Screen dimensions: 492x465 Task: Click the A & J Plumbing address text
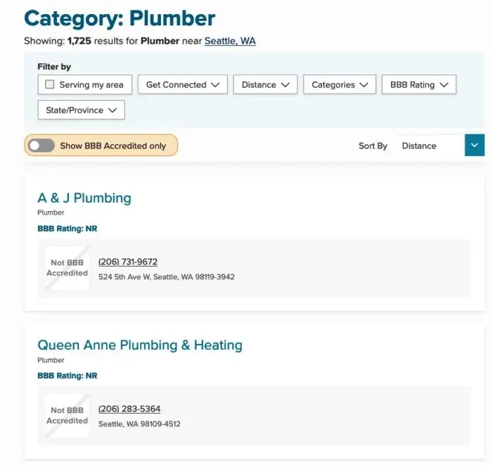[167, 277]
